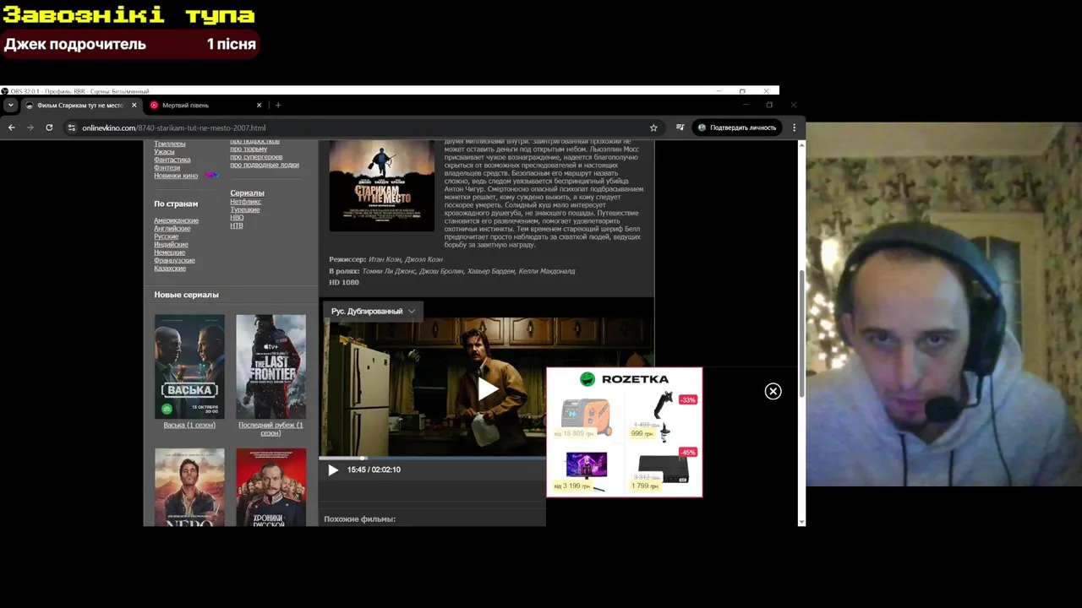Click the 'Старикам тут не место' movie poster
Viewport: 1082px width, 608px height.
[381, 186]
